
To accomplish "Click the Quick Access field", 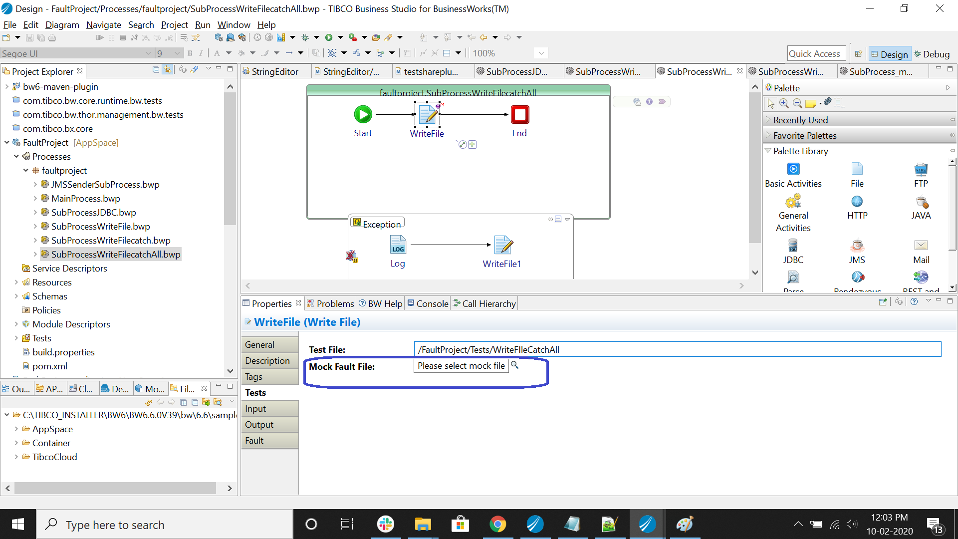I will (x=816, y=53).
